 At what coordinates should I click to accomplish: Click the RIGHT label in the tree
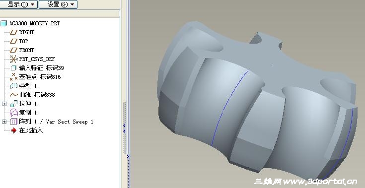(x=26, y=32)
